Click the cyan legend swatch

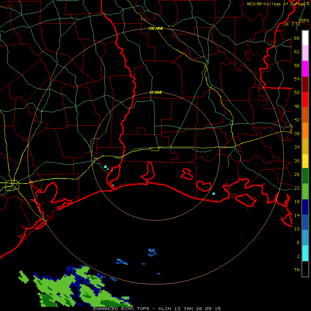305,253
